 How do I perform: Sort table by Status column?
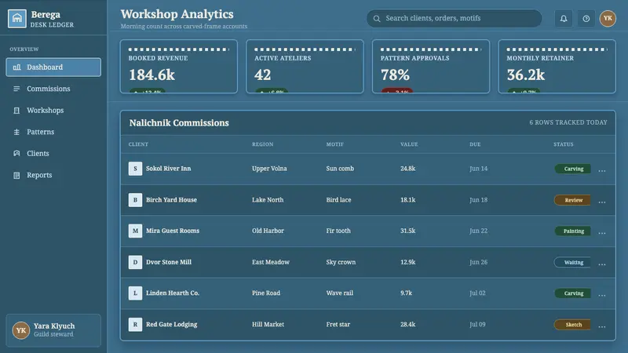point(564,144)
